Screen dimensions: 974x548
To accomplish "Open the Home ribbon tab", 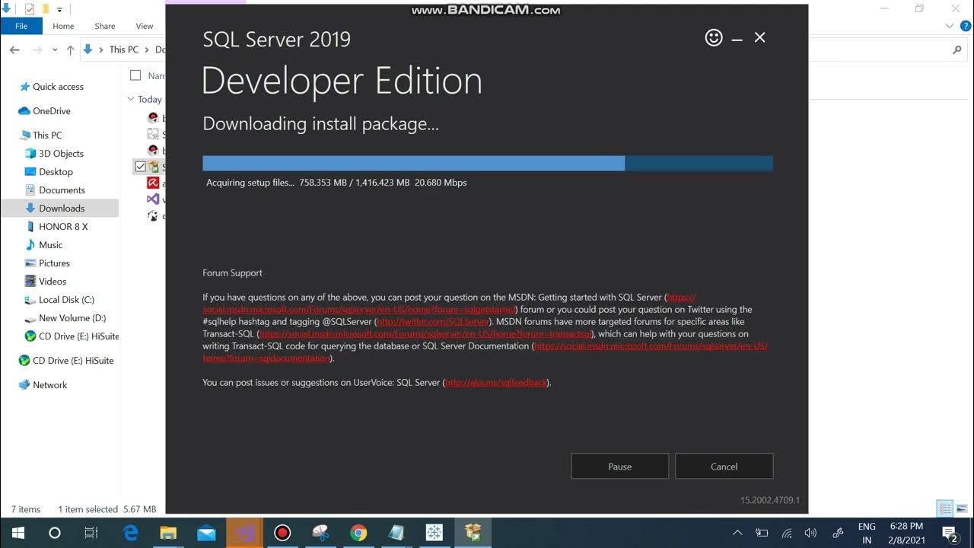I will pyautogui.click(x=63, y=26).
